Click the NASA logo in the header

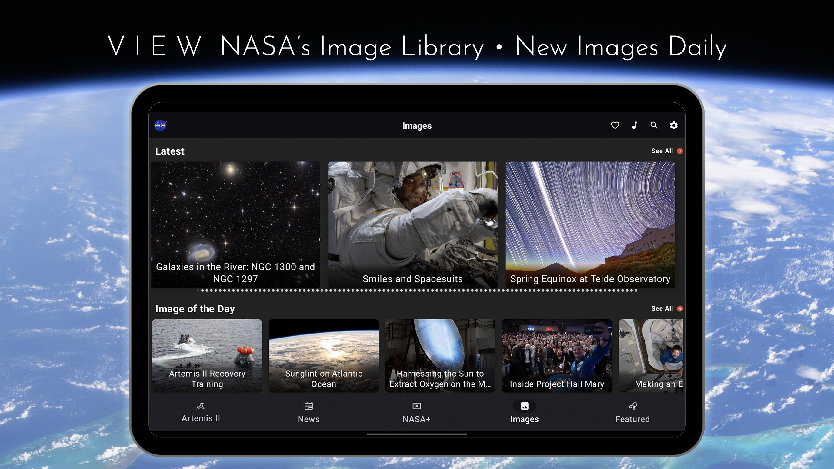coord(161,126)
